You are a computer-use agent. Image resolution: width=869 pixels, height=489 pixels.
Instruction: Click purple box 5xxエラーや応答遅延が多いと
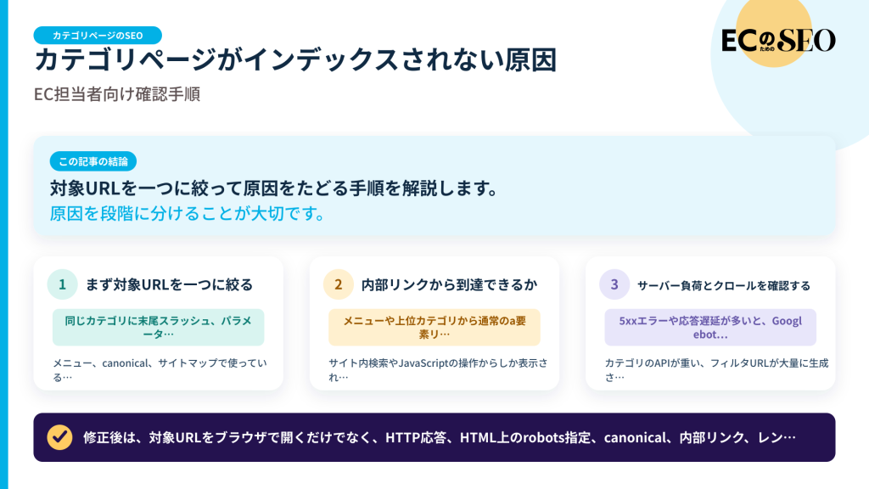(x=710, y=327)
